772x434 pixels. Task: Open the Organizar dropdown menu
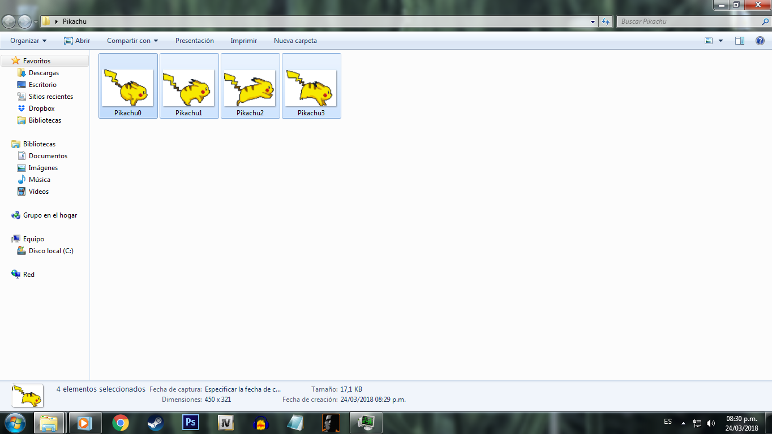[28, 41]
